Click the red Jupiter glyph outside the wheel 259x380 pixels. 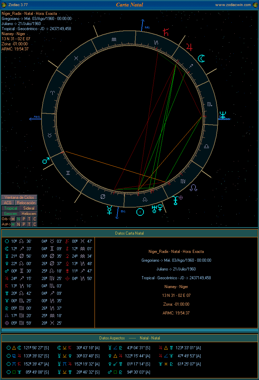[189, 47]
